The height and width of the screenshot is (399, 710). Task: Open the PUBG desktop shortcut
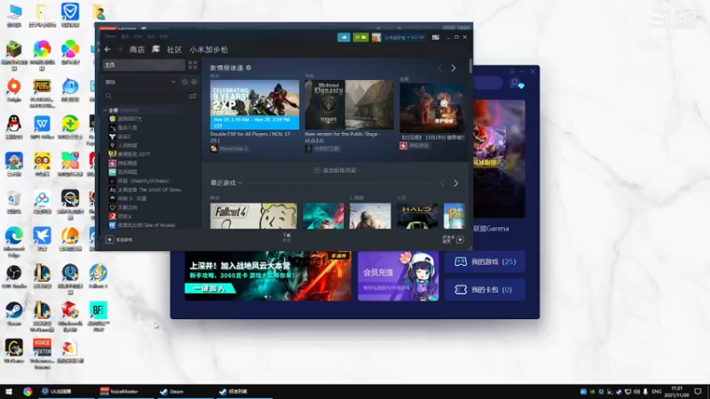coord(42,93)
